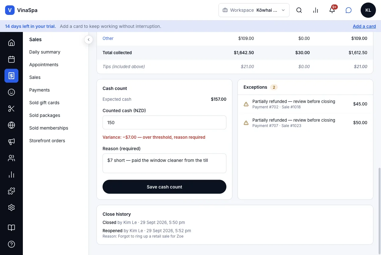Open the Team people icon

click(x=11, y=158)
